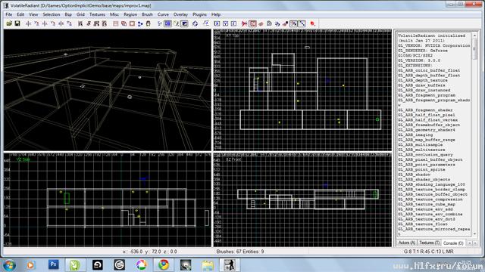The width and height of the screenshot is (485, 272).
Task: Open the Textures menu
Action: (x=97, y=14)
